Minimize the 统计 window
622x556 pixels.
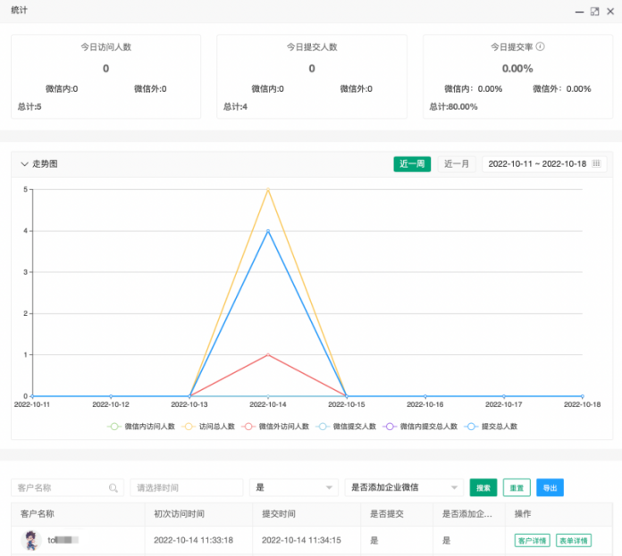coord(580,12)
